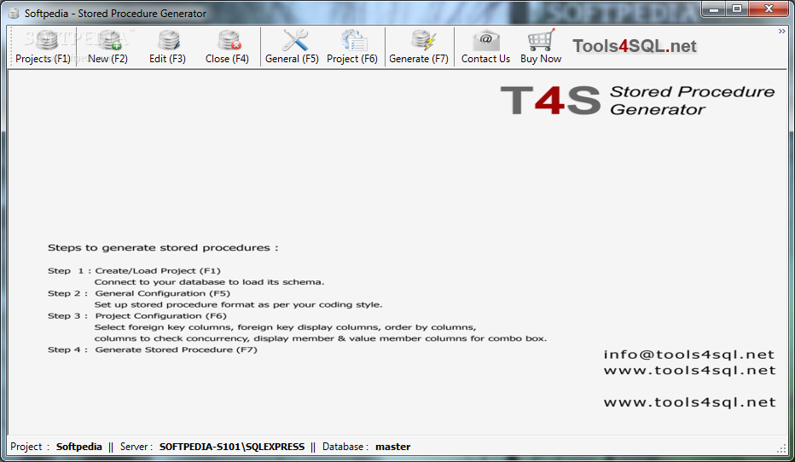Open Project (F6) configuration icon
795x462 pixels.
click(x=353, y=41)
